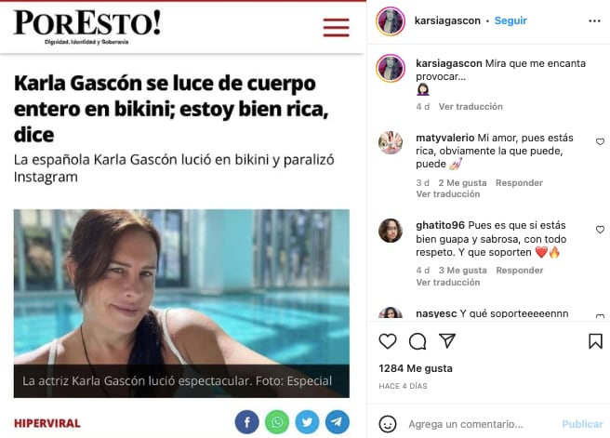Click the paper plane share icon
This screenshot has width=610, height=438.
click(x=447, y=340)
